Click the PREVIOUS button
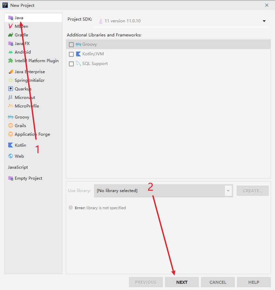The image size is (275, 290). click(146, 282)
